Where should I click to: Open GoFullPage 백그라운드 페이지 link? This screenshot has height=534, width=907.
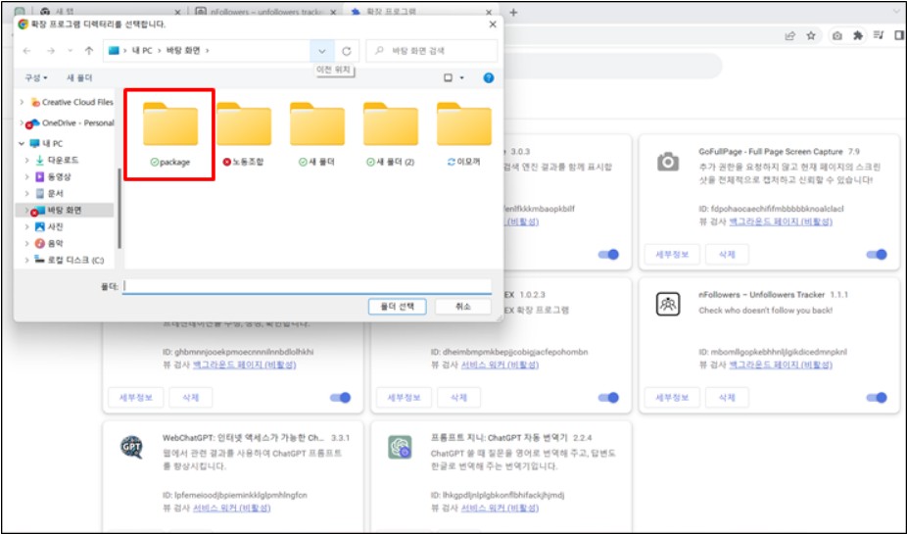[781, 221]
